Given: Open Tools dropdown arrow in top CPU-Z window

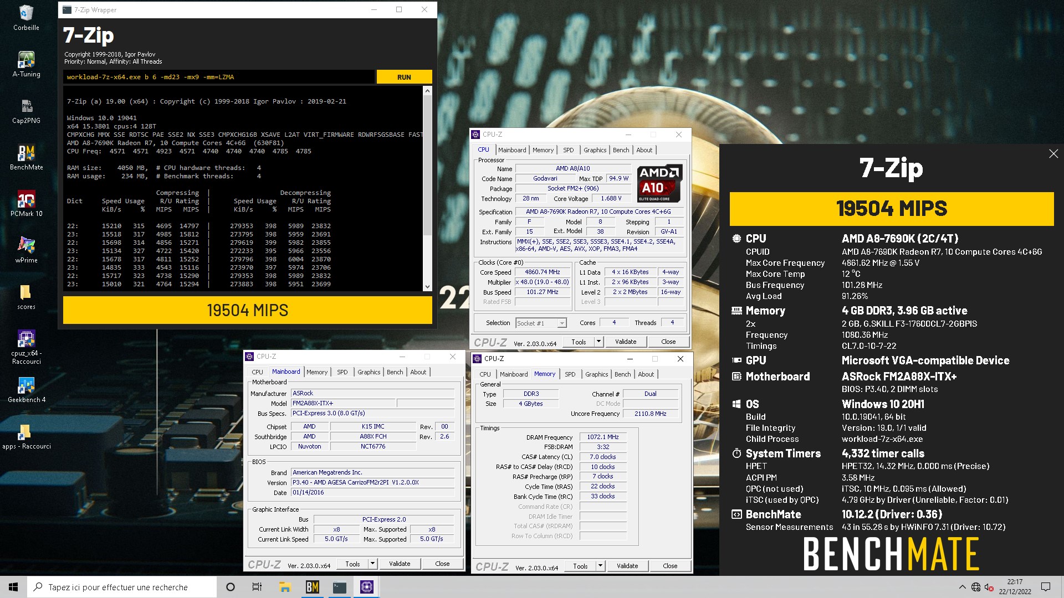Looking at the screenshot, I should 598,342.
